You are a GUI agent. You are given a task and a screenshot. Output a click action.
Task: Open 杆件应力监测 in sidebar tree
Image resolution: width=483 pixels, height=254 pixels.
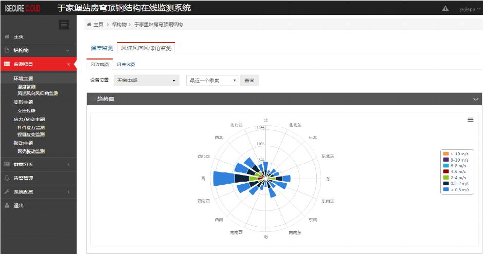(31, 127)
